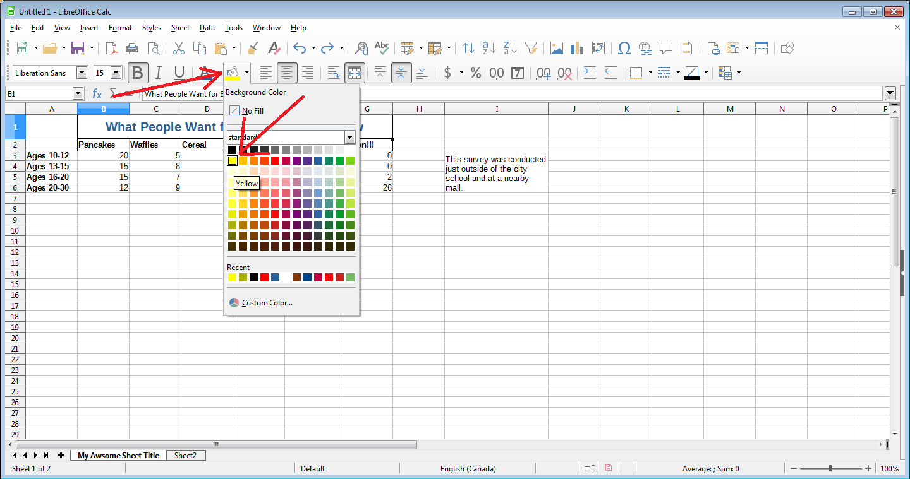Click the Print icon

coord(132,48)
